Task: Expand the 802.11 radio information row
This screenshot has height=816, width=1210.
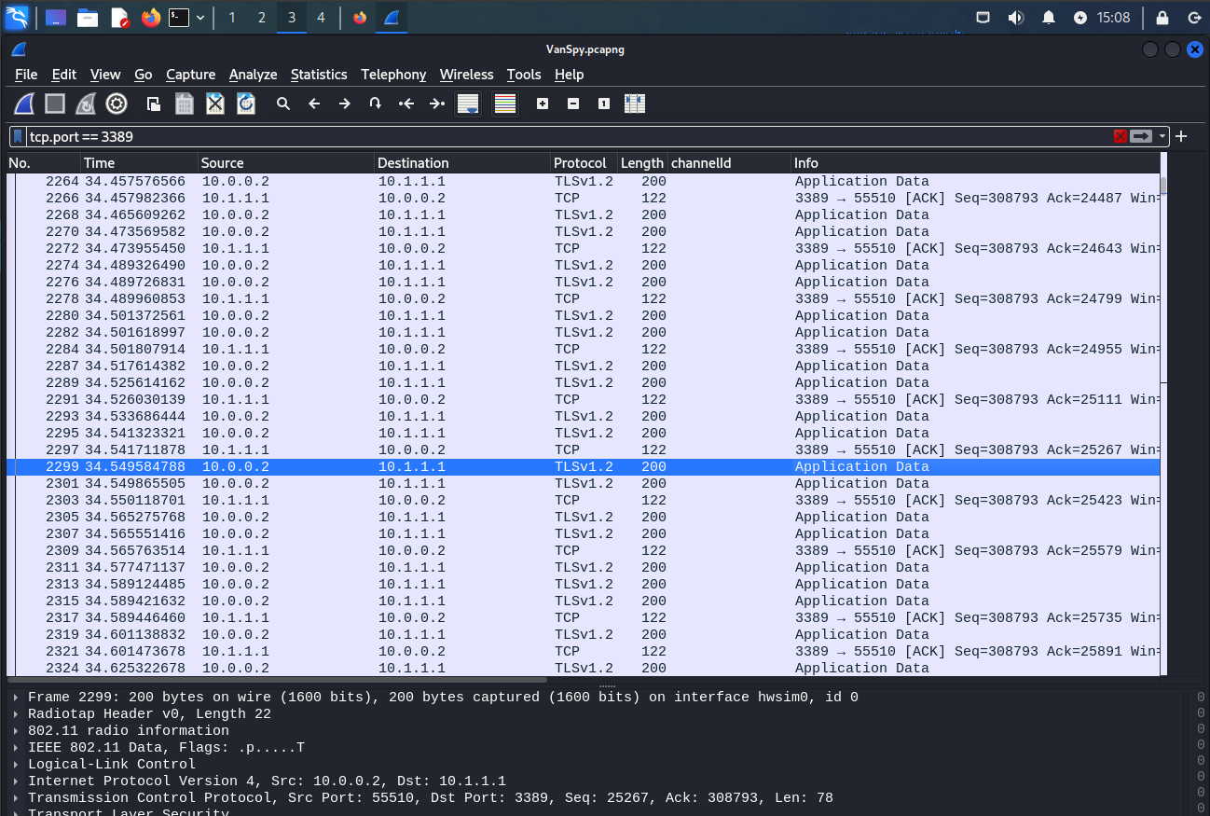Action: [16, 731]
